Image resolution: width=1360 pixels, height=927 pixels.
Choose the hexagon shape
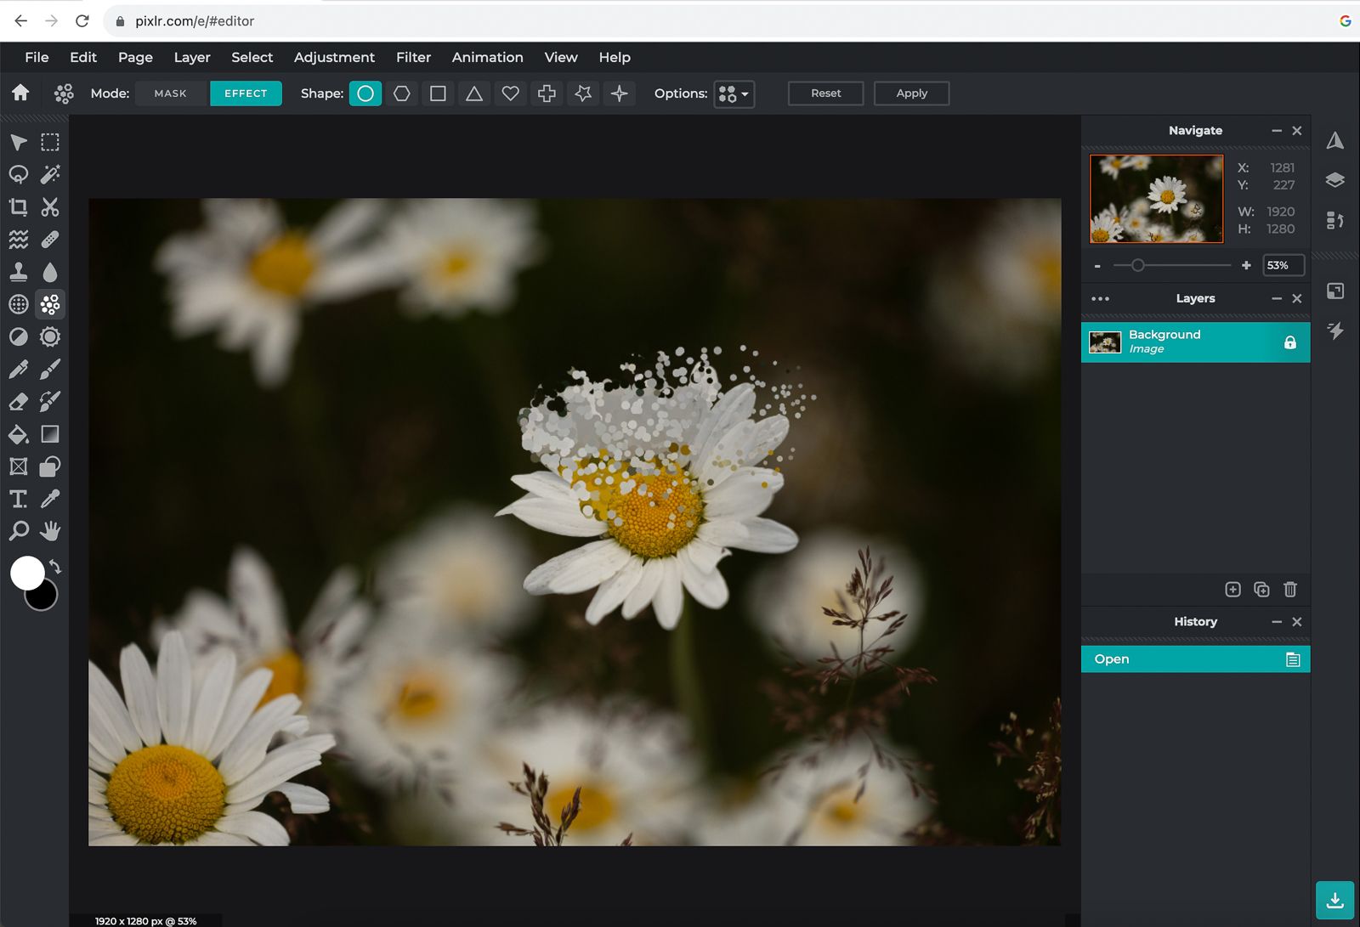402,93
